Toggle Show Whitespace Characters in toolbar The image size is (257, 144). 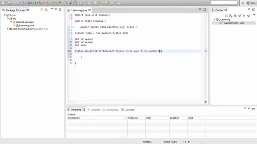pos(84,3)
